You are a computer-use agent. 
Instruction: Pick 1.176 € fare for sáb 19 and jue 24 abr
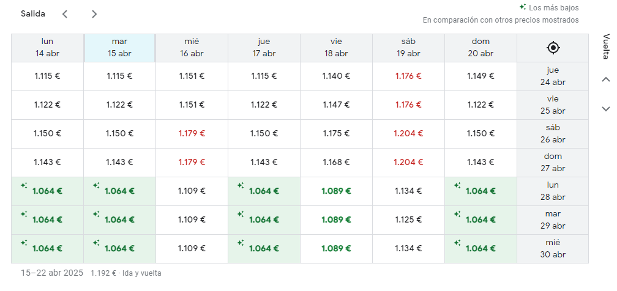(x=408, y=76)
